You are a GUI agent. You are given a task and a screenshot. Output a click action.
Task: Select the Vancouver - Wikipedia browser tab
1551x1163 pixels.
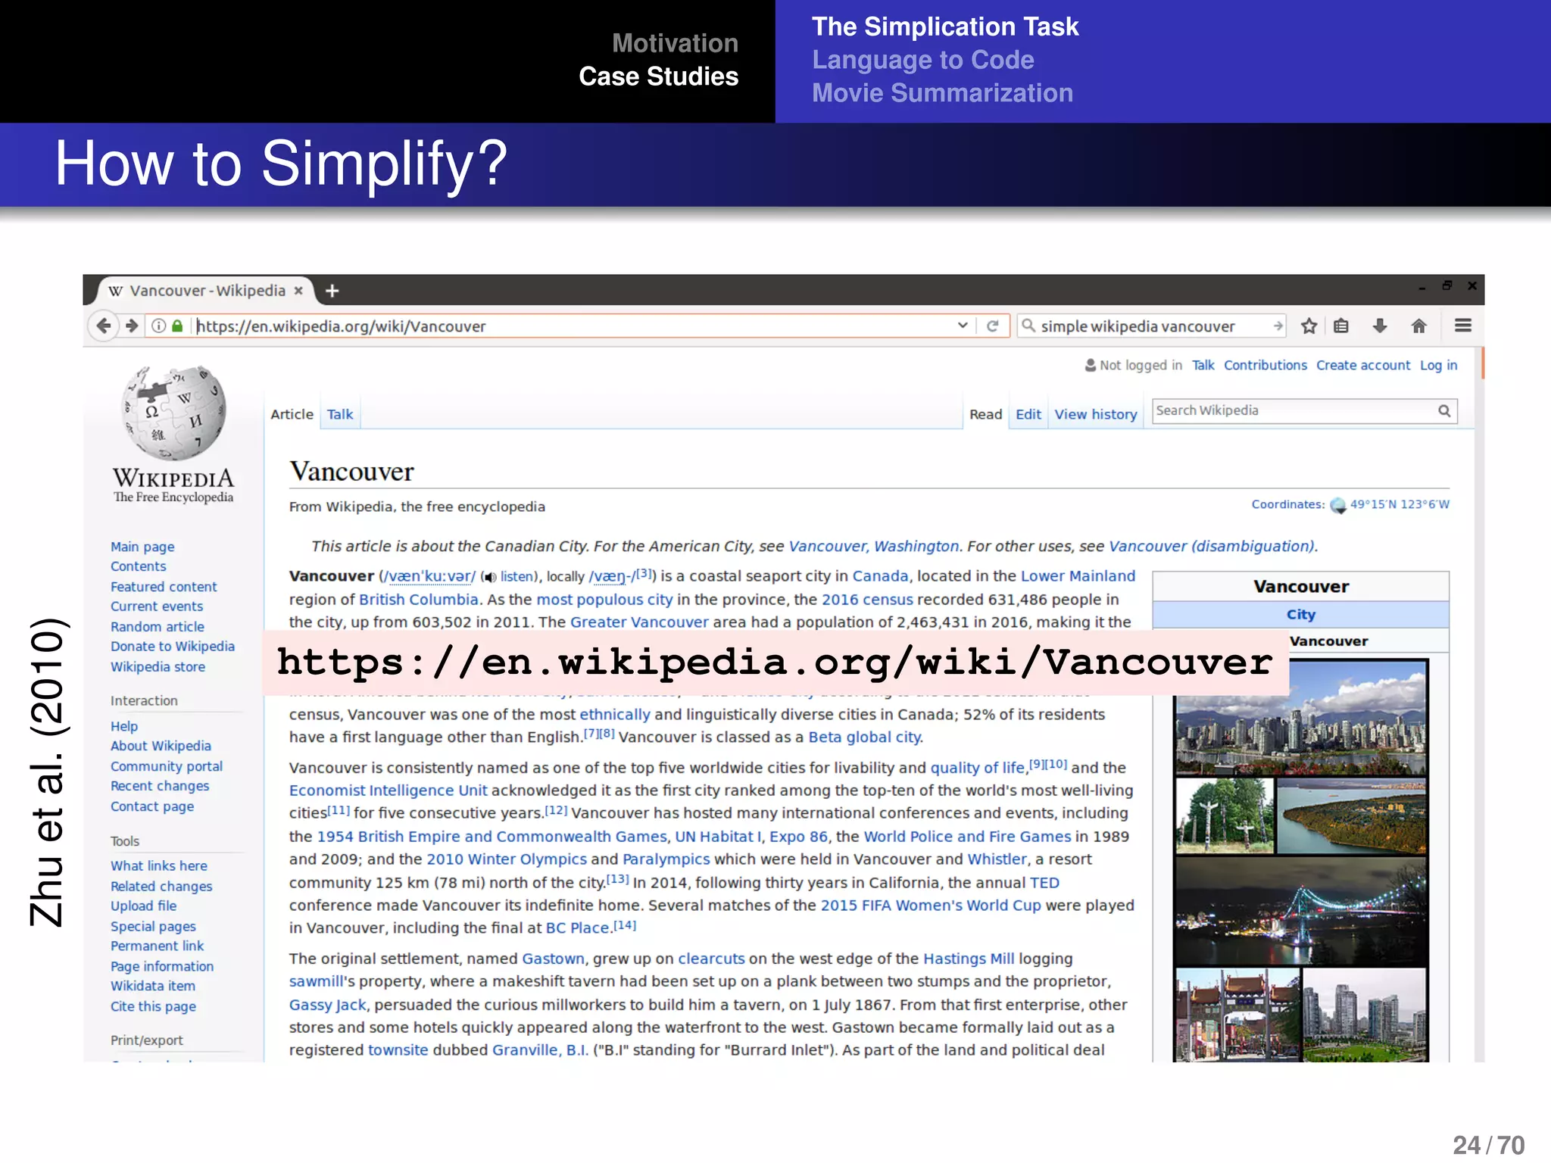pyautogui.click(x=205, y=291)
